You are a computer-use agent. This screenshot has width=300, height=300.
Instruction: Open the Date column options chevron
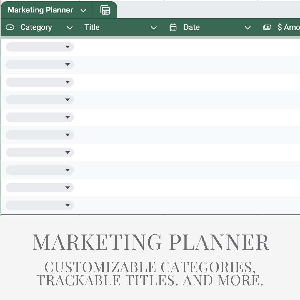point(247,28)
